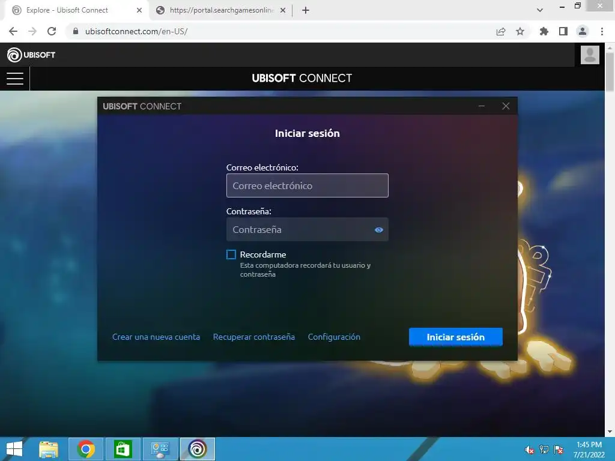This screenshot has width=615, height=461.
Task: Click the muted volume tray icon
Action: [529, 450]
